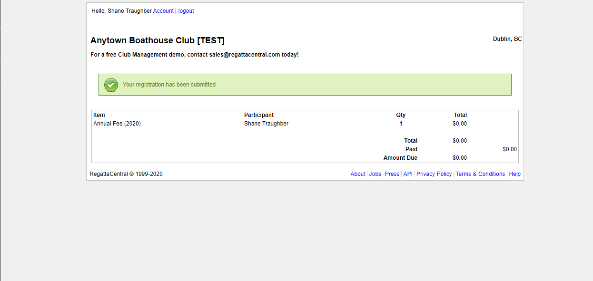Open the Help link

tap(515, 174)
